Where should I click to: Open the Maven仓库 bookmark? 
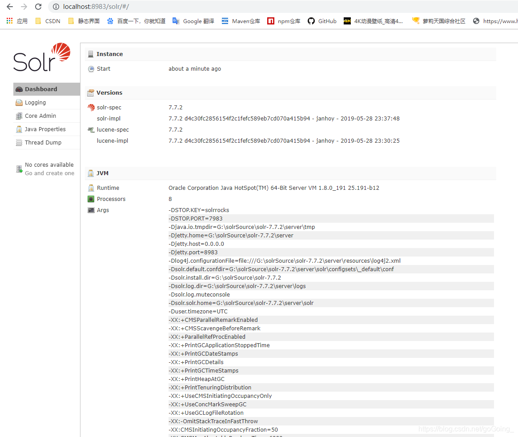241,21
